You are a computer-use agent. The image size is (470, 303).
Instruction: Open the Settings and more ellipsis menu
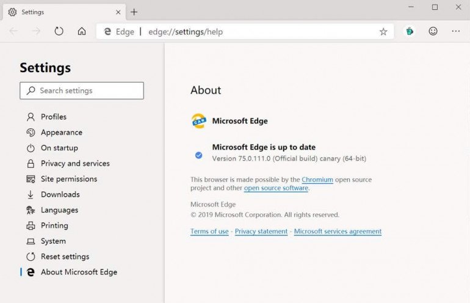pos(455,31)
